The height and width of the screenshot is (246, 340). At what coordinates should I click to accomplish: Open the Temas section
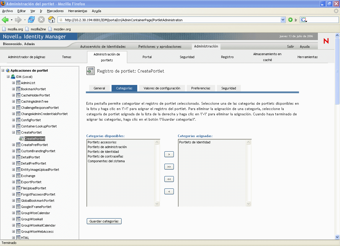[67, 57]
